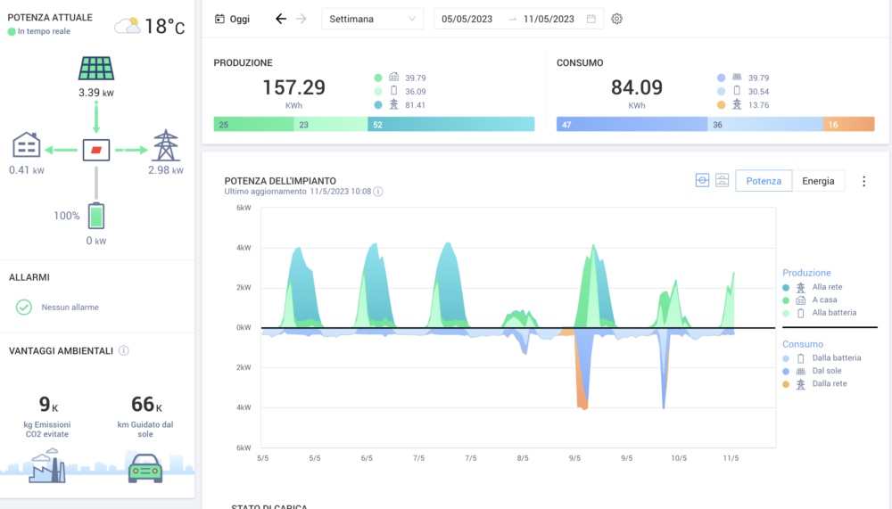892x509 pixels.
Task: Toggle 'Dalla batteria' consumption series in legend
Action: tap(836, 358)
